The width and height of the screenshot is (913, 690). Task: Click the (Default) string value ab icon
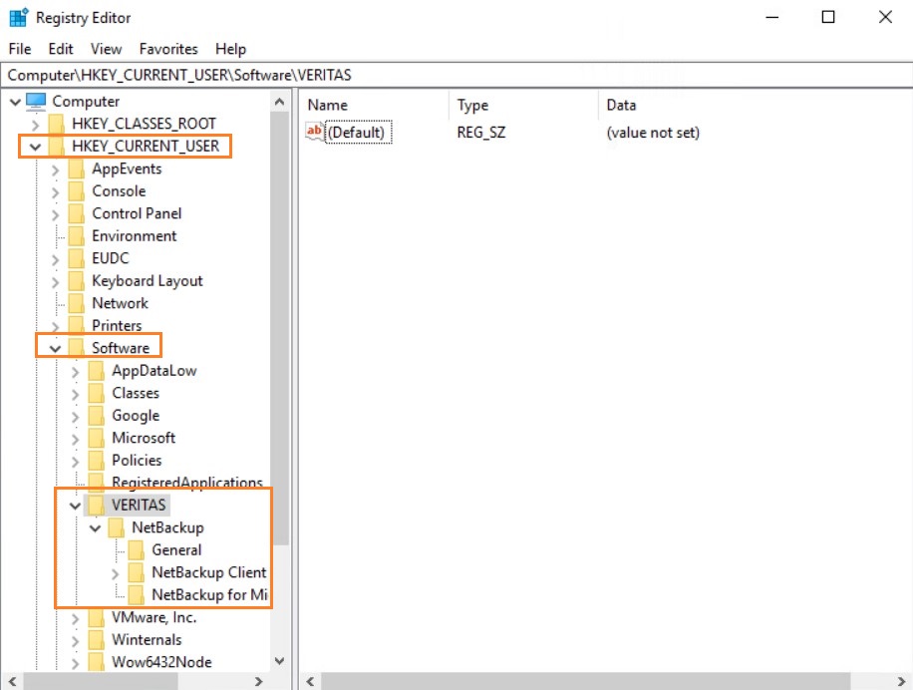coord(314,132)
